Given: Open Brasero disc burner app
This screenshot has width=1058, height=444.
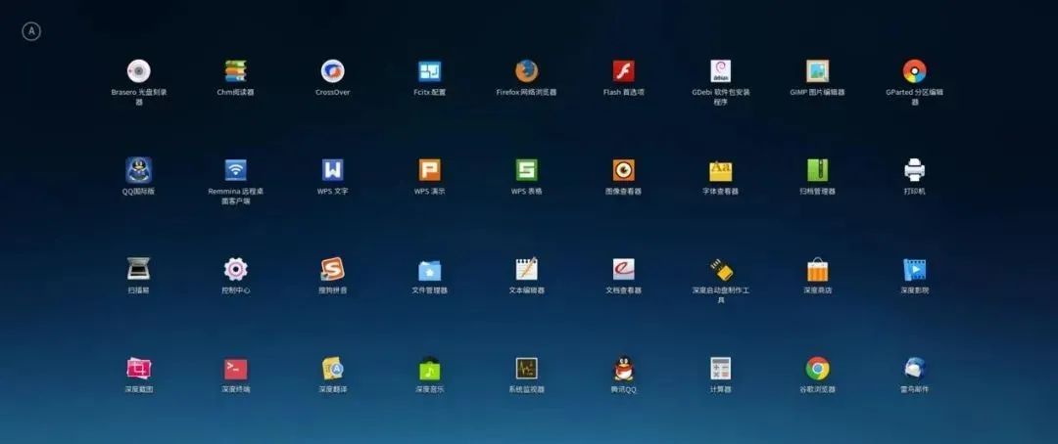Looking at the screenshot, I should point(139,71).
